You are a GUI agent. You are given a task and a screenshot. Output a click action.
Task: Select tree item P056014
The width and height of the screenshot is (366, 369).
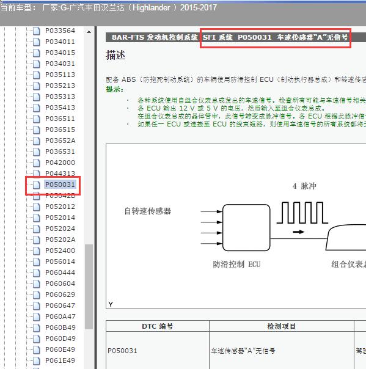tap(60, 261)
